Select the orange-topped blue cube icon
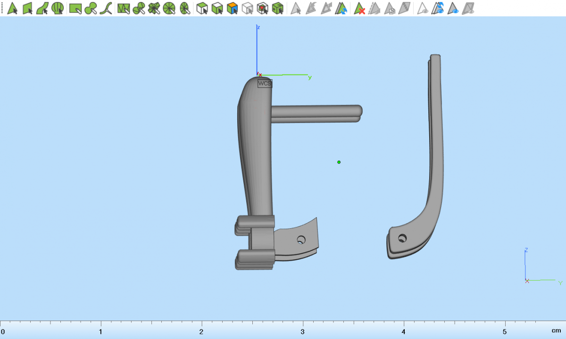 click(232, 8)
